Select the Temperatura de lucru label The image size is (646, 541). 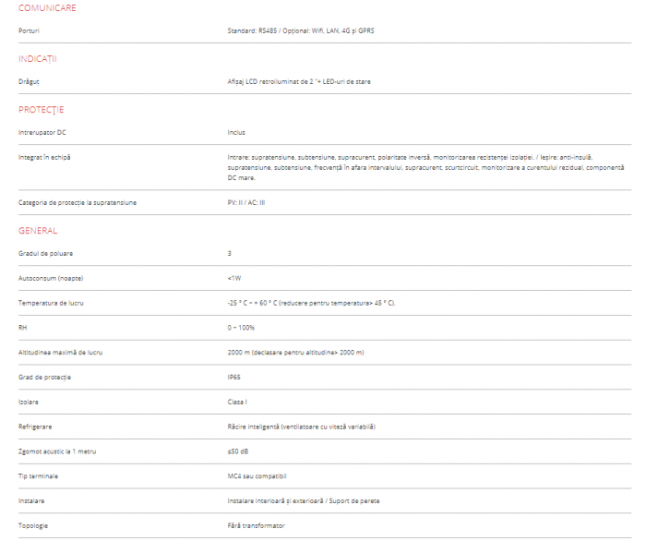point(51,302)
